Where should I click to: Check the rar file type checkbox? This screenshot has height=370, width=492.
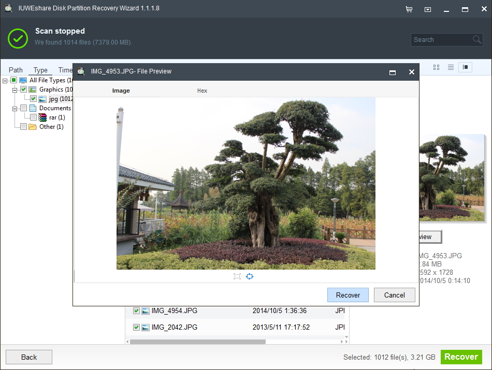click(x=33, y=117)
